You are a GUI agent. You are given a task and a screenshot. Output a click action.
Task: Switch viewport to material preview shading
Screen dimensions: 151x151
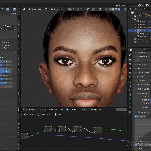(116, 9)
